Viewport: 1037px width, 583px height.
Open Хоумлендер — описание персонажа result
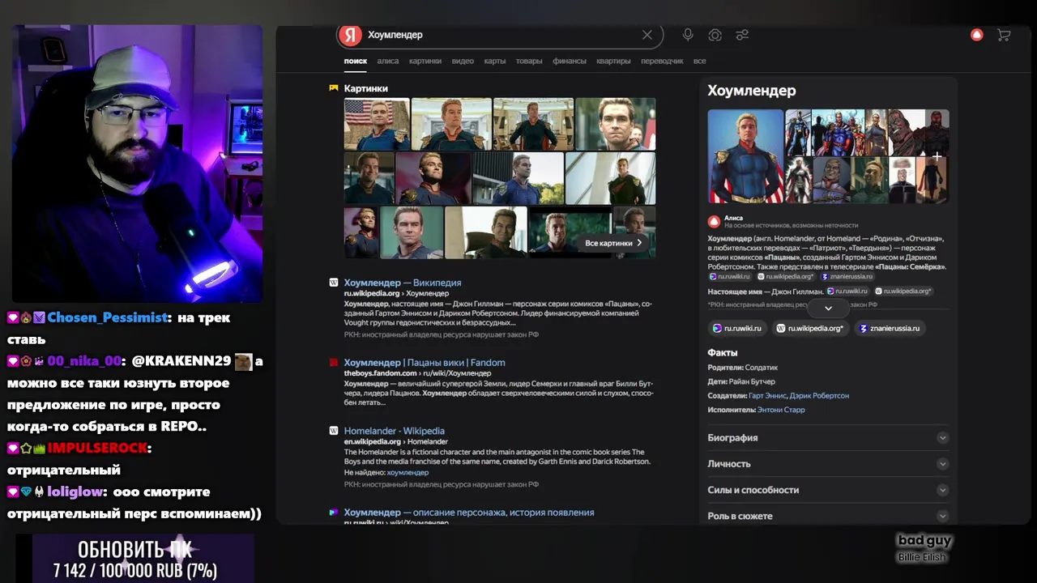point(469,513)
